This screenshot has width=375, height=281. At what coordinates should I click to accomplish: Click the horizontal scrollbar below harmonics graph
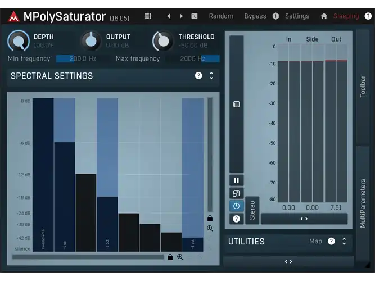click(88, 257)
